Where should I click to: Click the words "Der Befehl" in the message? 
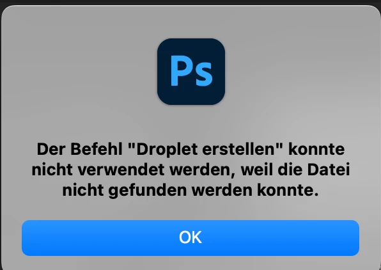pyautogui.click(x=79, y=149)
